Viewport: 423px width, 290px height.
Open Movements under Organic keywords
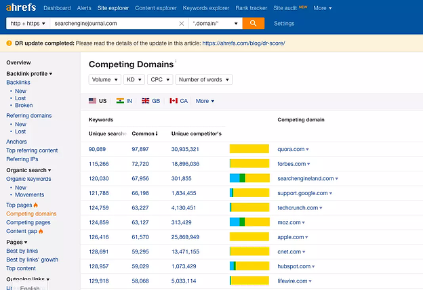pyautogui.click(x=29, y=194)
